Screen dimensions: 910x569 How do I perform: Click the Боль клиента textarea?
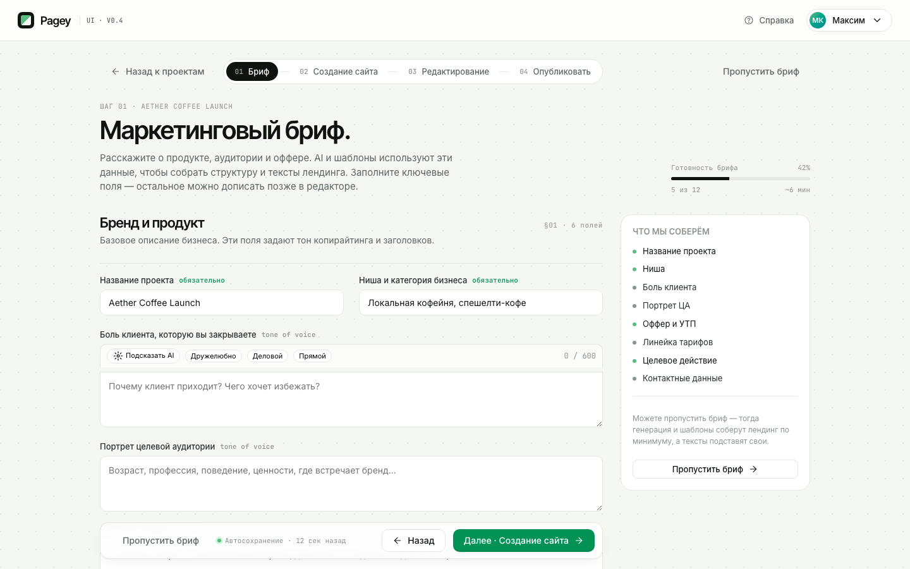[x=351, y=400]
